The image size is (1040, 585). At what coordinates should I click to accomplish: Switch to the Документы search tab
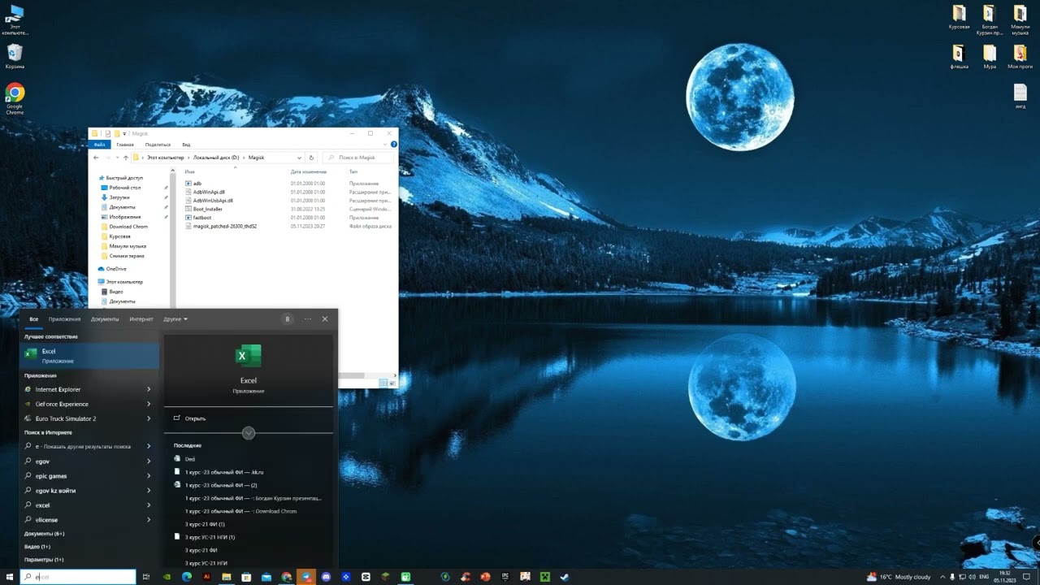tap(105, 319)
